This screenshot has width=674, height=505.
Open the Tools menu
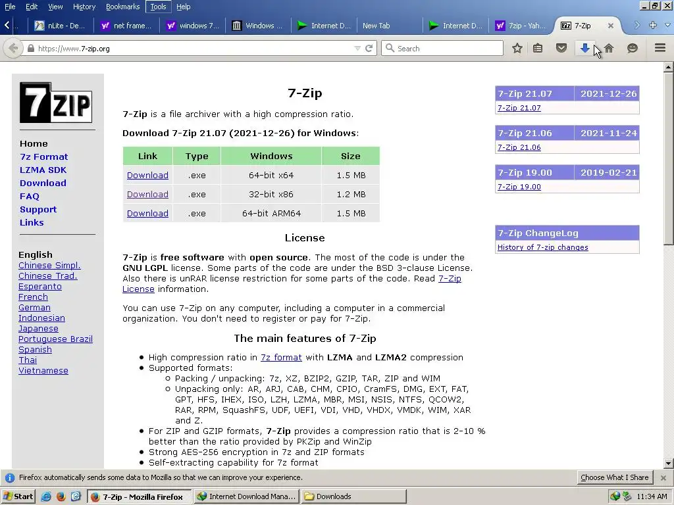pos(158,7)
